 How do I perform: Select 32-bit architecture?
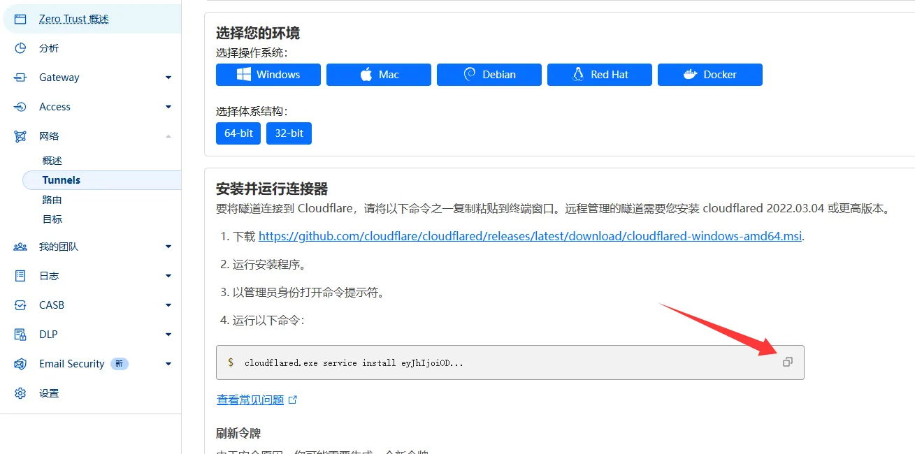click(x=289, y=133)
